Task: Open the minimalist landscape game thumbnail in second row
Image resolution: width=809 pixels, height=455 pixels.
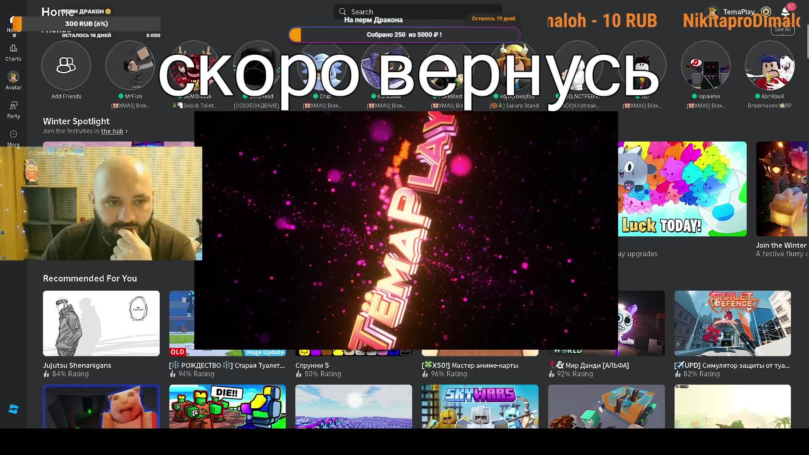Action: (x=732, y=407)
